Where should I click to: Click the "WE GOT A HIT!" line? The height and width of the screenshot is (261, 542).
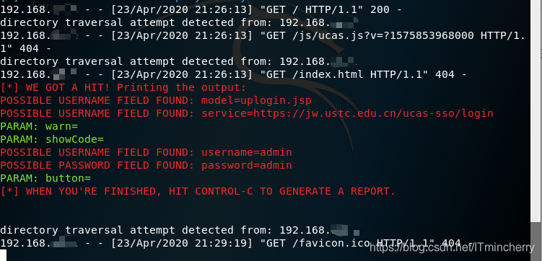point(123,87)
